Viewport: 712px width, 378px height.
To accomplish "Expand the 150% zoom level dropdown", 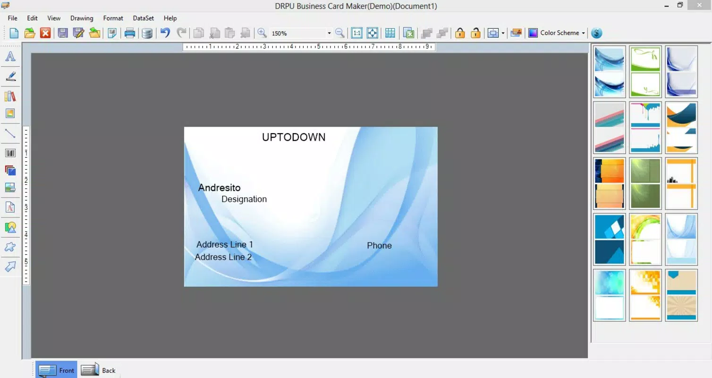I will (329, 33).
